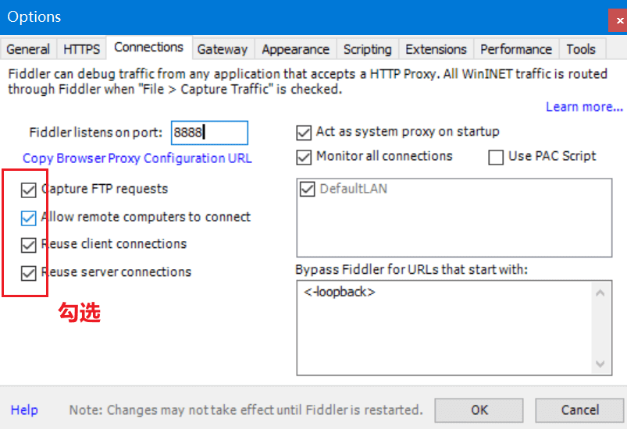Switch to the General tab

tap(28, 49)
